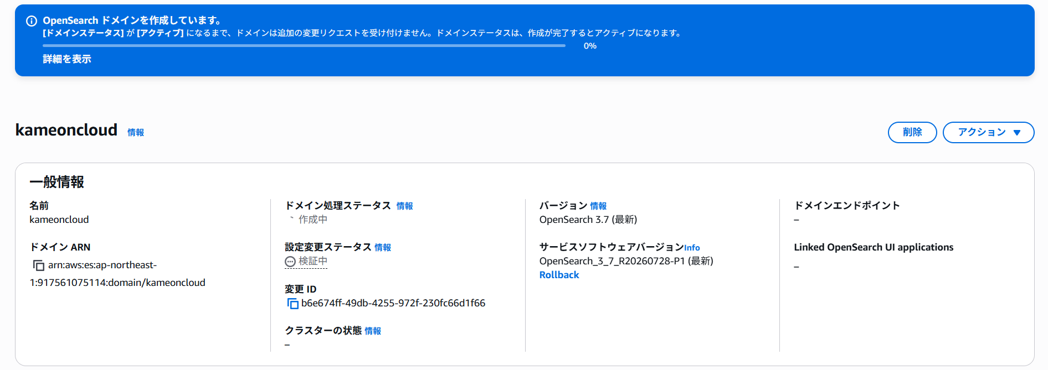Click the validating status icon under 設定変更ステータス
Screen dimensions: 1048x370
coord(290,262)
